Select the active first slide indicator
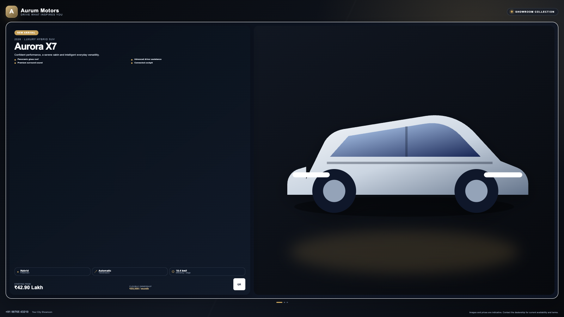564x317 pixels. coord(279,302)
